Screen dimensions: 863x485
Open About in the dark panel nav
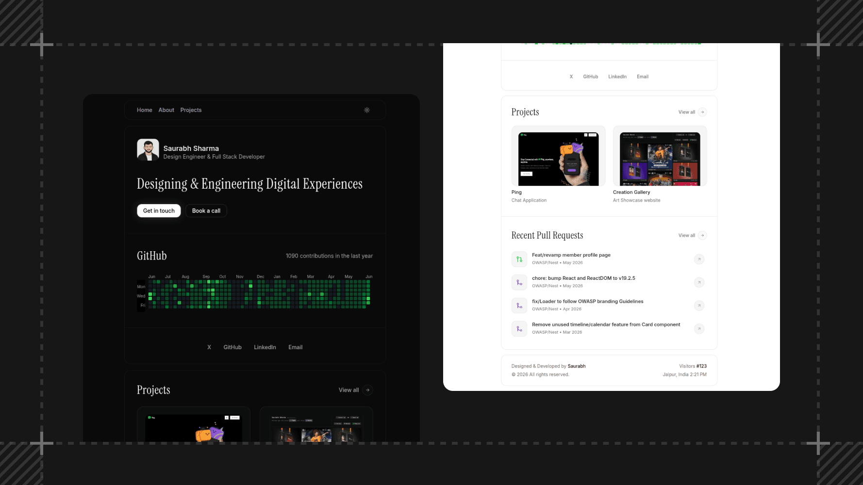166,110
